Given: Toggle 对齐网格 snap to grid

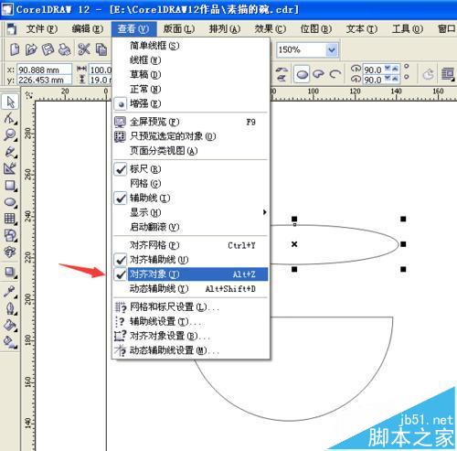Looking at the screenshot, I should click(191, 245).
